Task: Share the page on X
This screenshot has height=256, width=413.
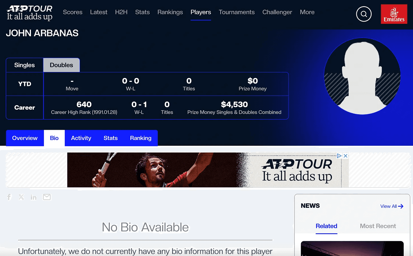Action: coord(21,197)
